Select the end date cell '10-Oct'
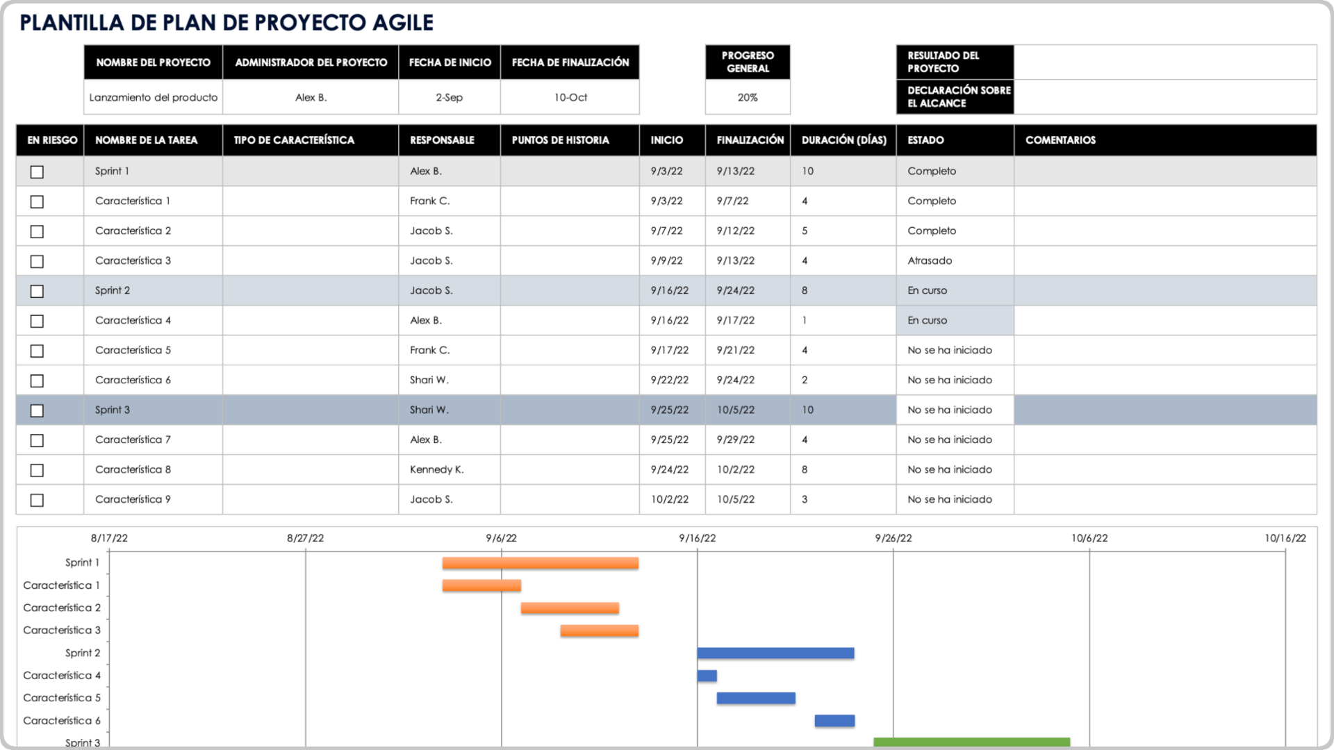This screenshot has width=1334, height=750. pyautogui.click(x=570, y=97)
